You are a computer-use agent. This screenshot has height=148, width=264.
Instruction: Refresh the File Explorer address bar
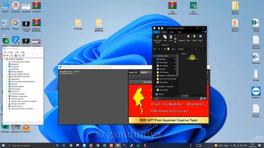click(x=196, y=49)
